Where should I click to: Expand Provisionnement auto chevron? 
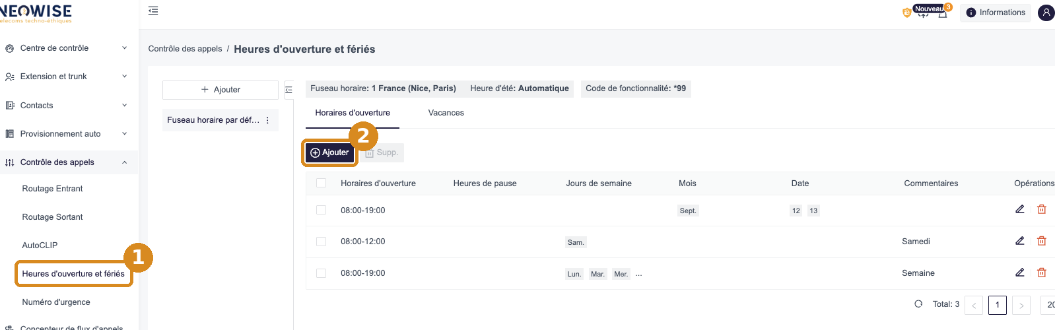[125, 134]
